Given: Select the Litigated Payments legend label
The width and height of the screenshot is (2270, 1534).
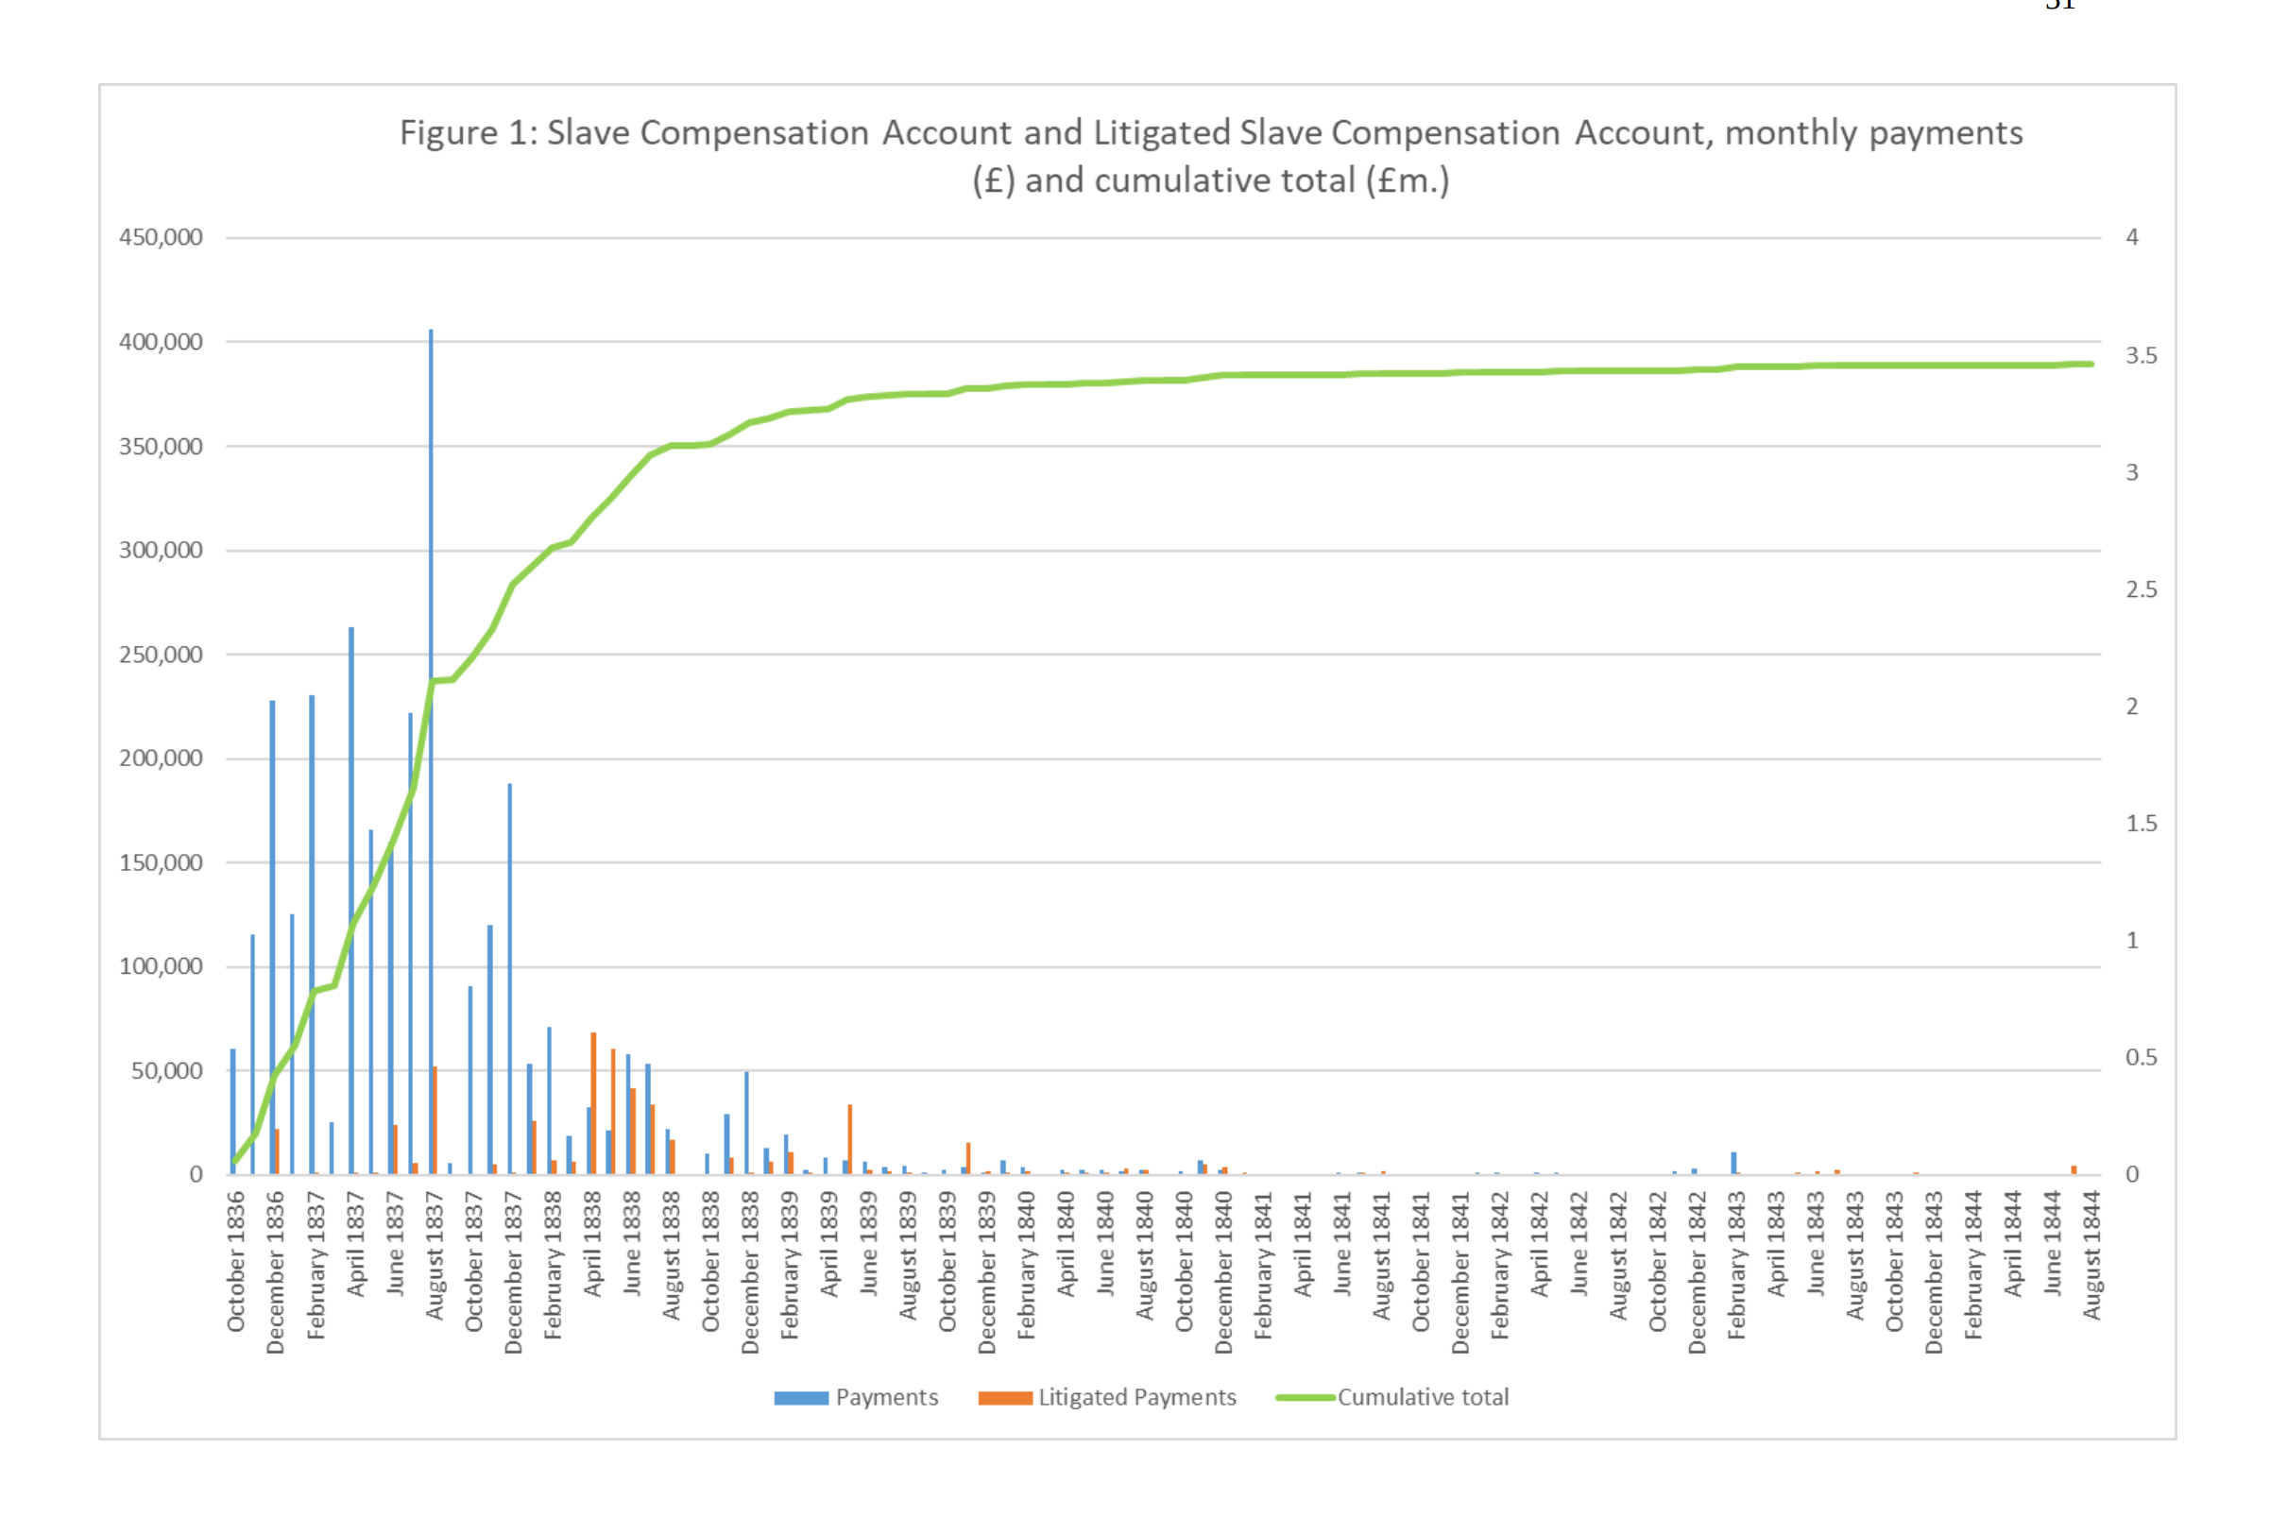Looking at the screenshot, I should point(1136,1397).
